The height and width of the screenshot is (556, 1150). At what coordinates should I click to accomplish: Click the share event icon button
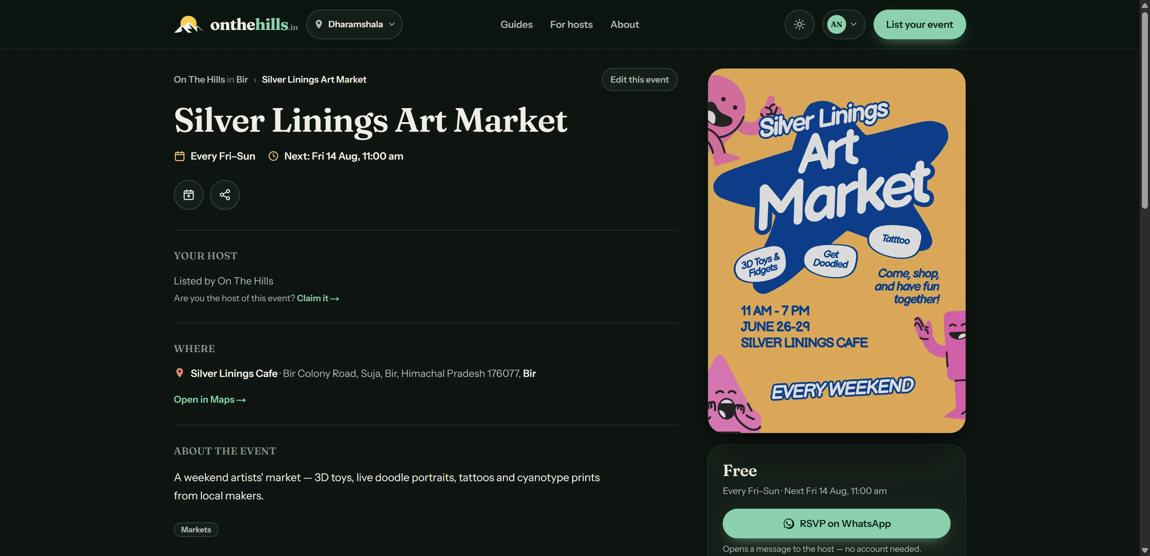(x=225, y=195)
